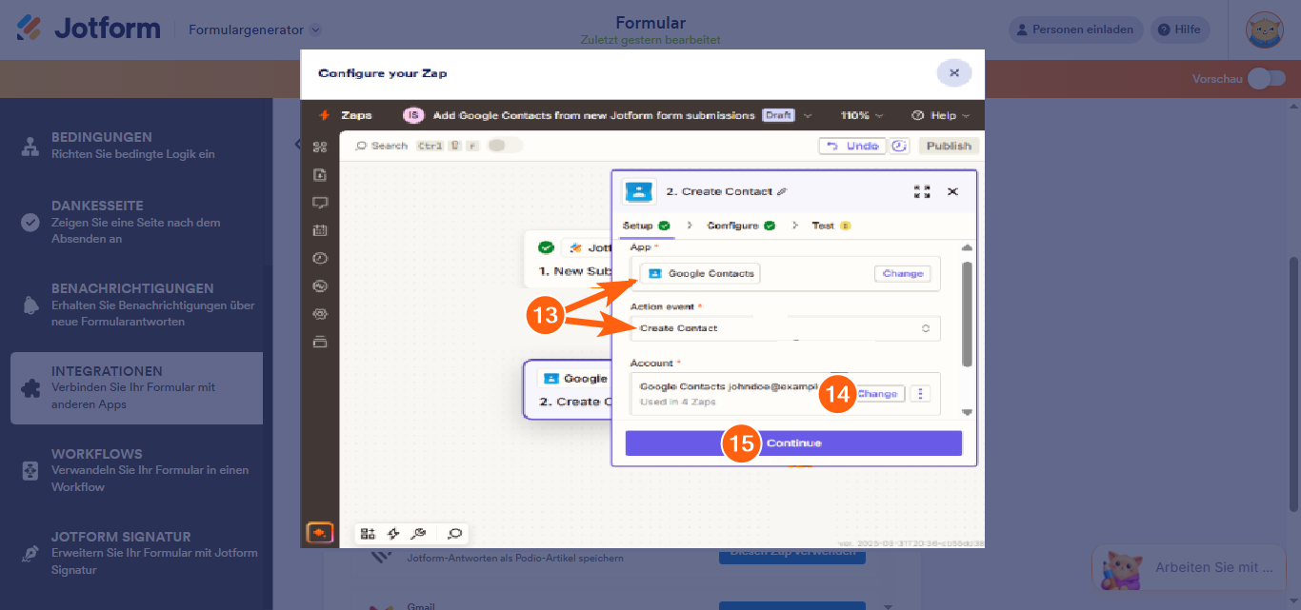This screenshot has height=610, width=1301.
Task: Click the history clock icon beside the Undo button
Action: pos(897,145)
